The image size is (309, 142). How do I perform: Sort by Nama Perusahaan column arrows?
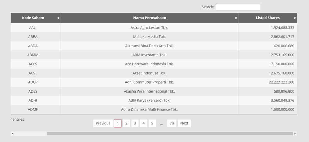[236, 18]
